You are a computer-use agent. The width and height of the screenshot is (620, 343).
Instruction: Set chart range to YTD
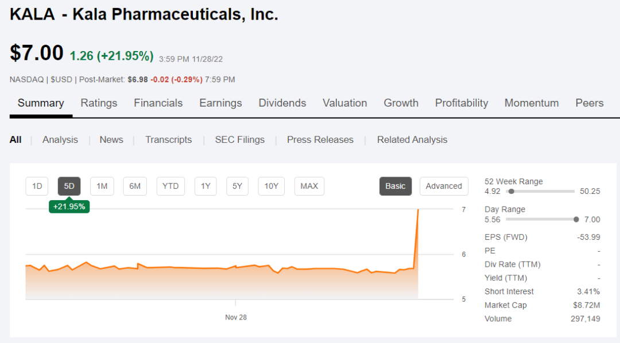point(170,186)
